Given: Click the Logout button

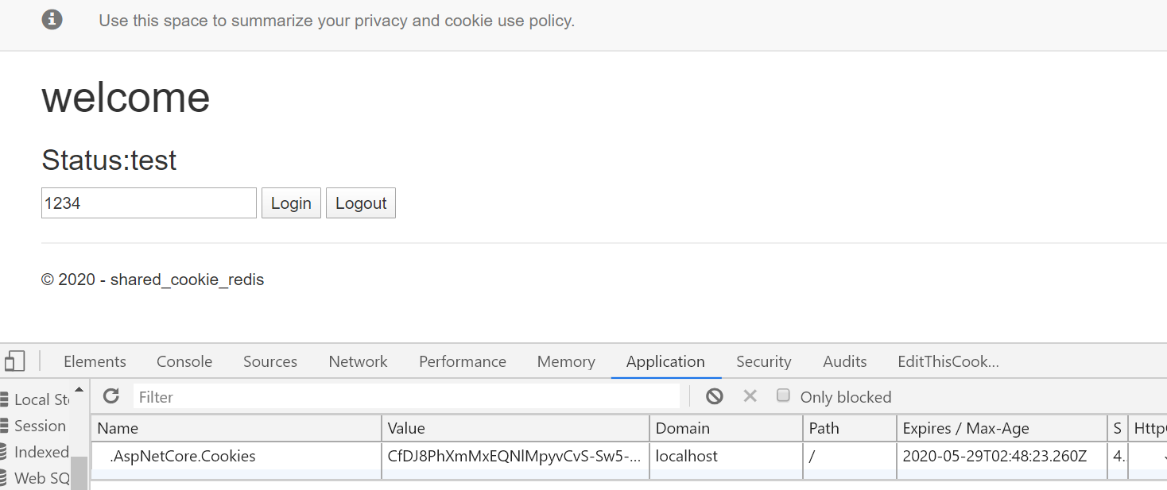Looking at the screenshot, I should [x=361, y=203].
